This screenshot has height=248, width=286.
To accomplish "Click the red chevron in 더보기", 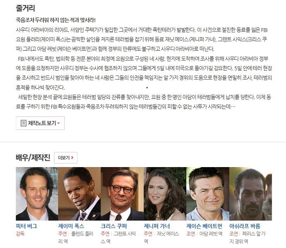I will click(72, 158).
